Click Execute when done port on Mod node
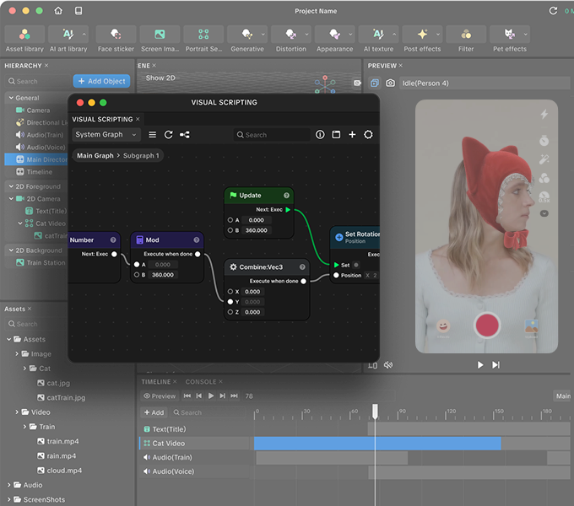 [x=198, y=254]
